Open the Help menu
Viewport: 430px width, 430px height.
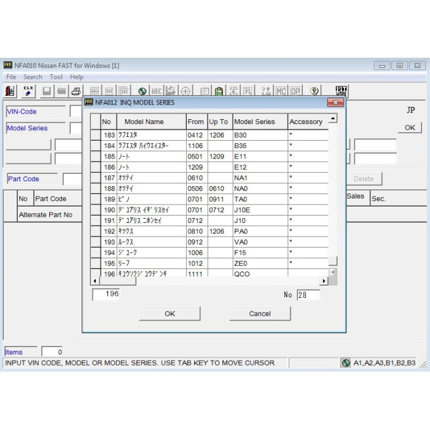(77, 77)
